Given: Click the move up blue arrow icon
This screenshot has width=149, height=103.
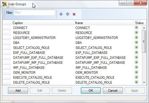Looking at the screenshot, I should (68, 14).
